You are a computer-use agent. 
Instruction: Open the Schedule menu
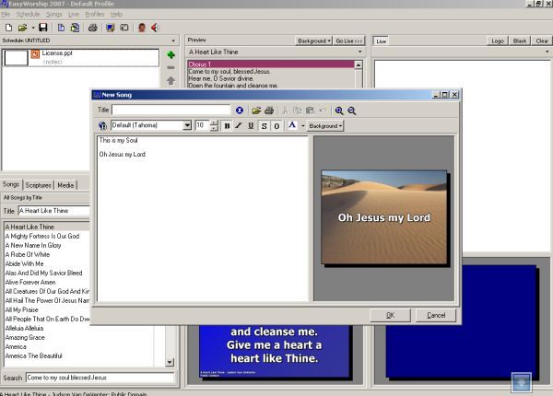(28, 14)
